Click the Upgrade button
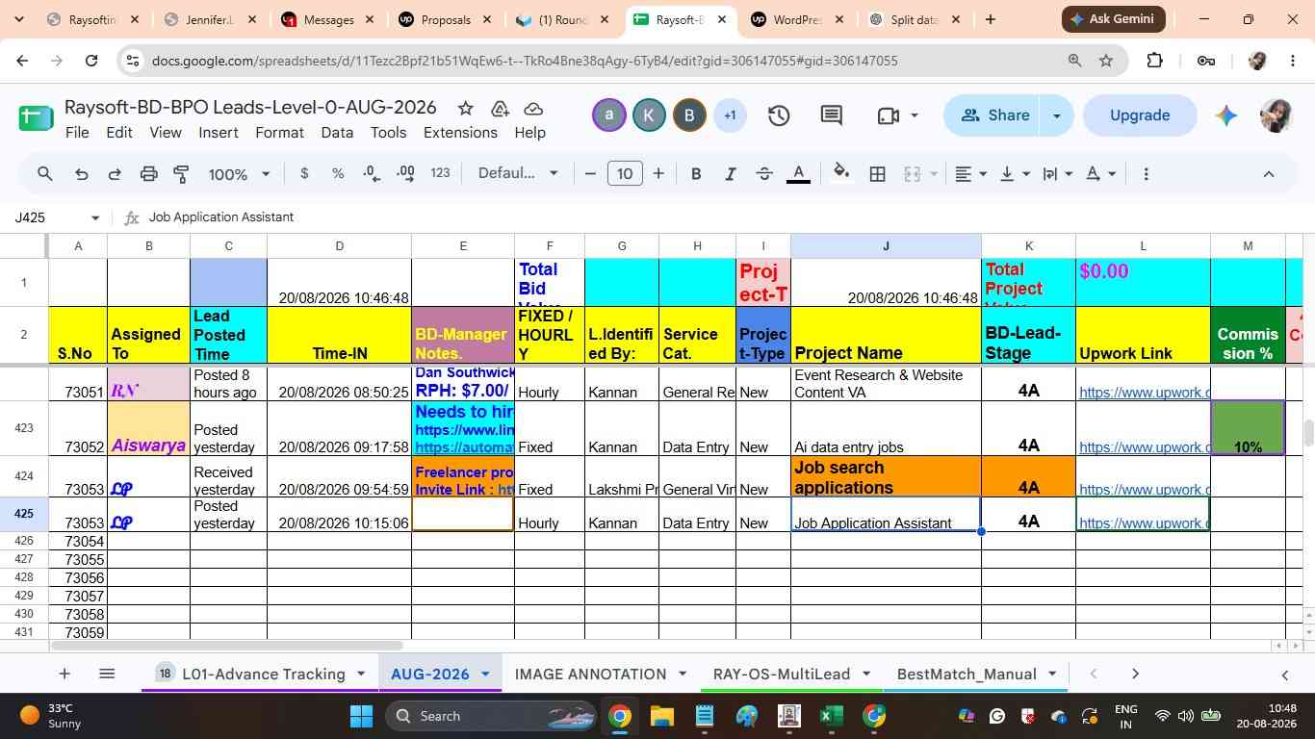 pos(1140,115)
